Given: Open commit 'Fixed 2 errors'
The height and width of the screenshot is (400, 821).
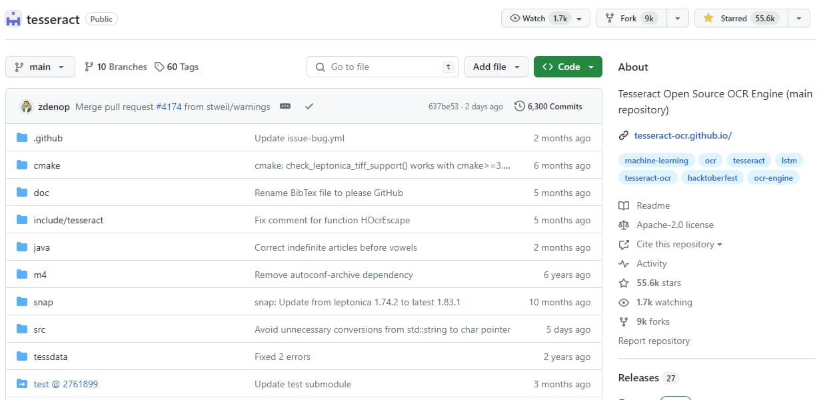Looking at the screenshot, I should pos(283,357).
